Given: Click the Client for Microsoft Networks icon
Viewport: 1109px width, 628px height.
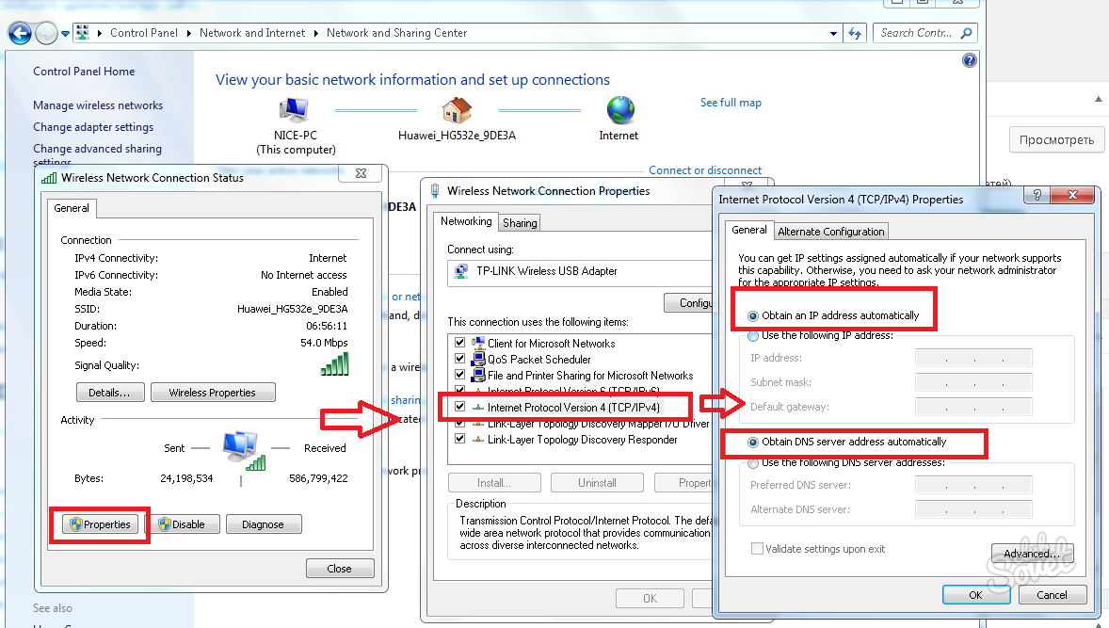Looking at the screenshot, I should tap(478, 343).
